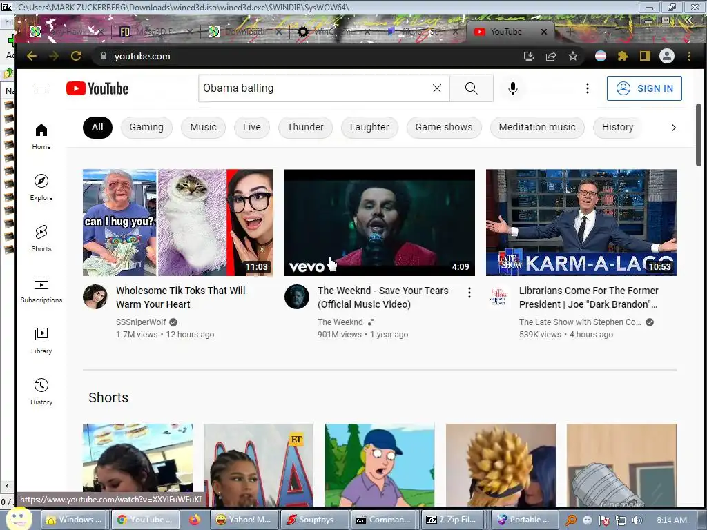The width and height of the screenshot is (707, 530).
Task: Bookmark this page with the star
Action: [572, 56]
